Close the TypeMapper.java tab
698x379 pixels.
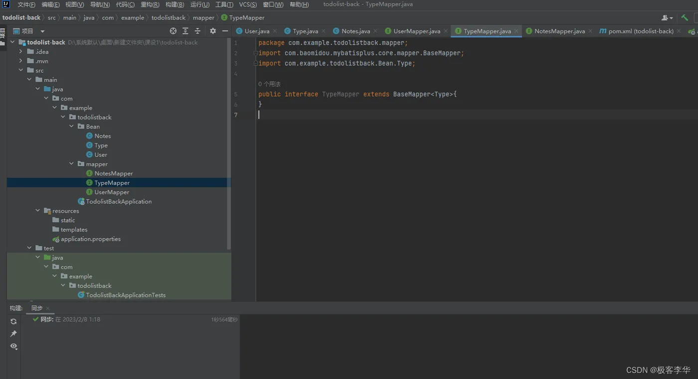tap(517, 31)
